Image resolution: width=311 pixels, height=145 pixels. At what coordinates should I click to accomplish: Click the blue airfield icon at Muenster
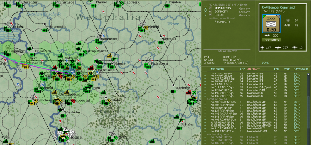pos(103,36)
